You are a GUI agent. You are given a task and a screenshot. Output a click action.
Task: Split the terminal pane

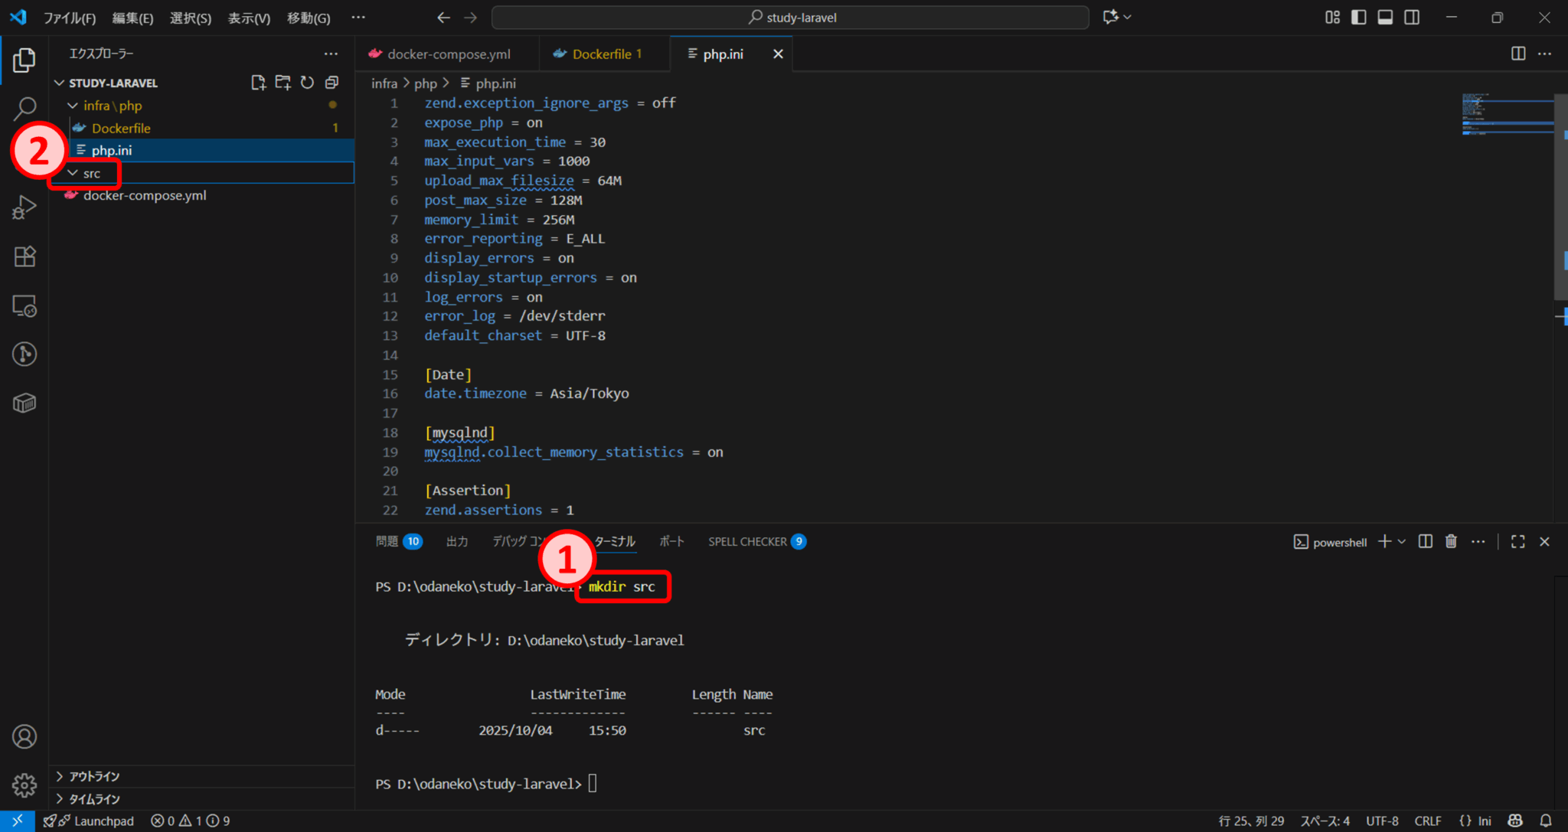coord(1425,541)
